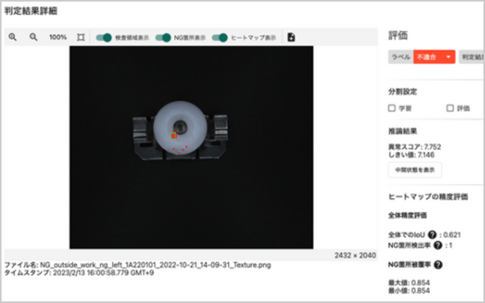Select the 判定結果 tab at right edge
Viewport: 485px width, 303px height.
coord(472,57)
